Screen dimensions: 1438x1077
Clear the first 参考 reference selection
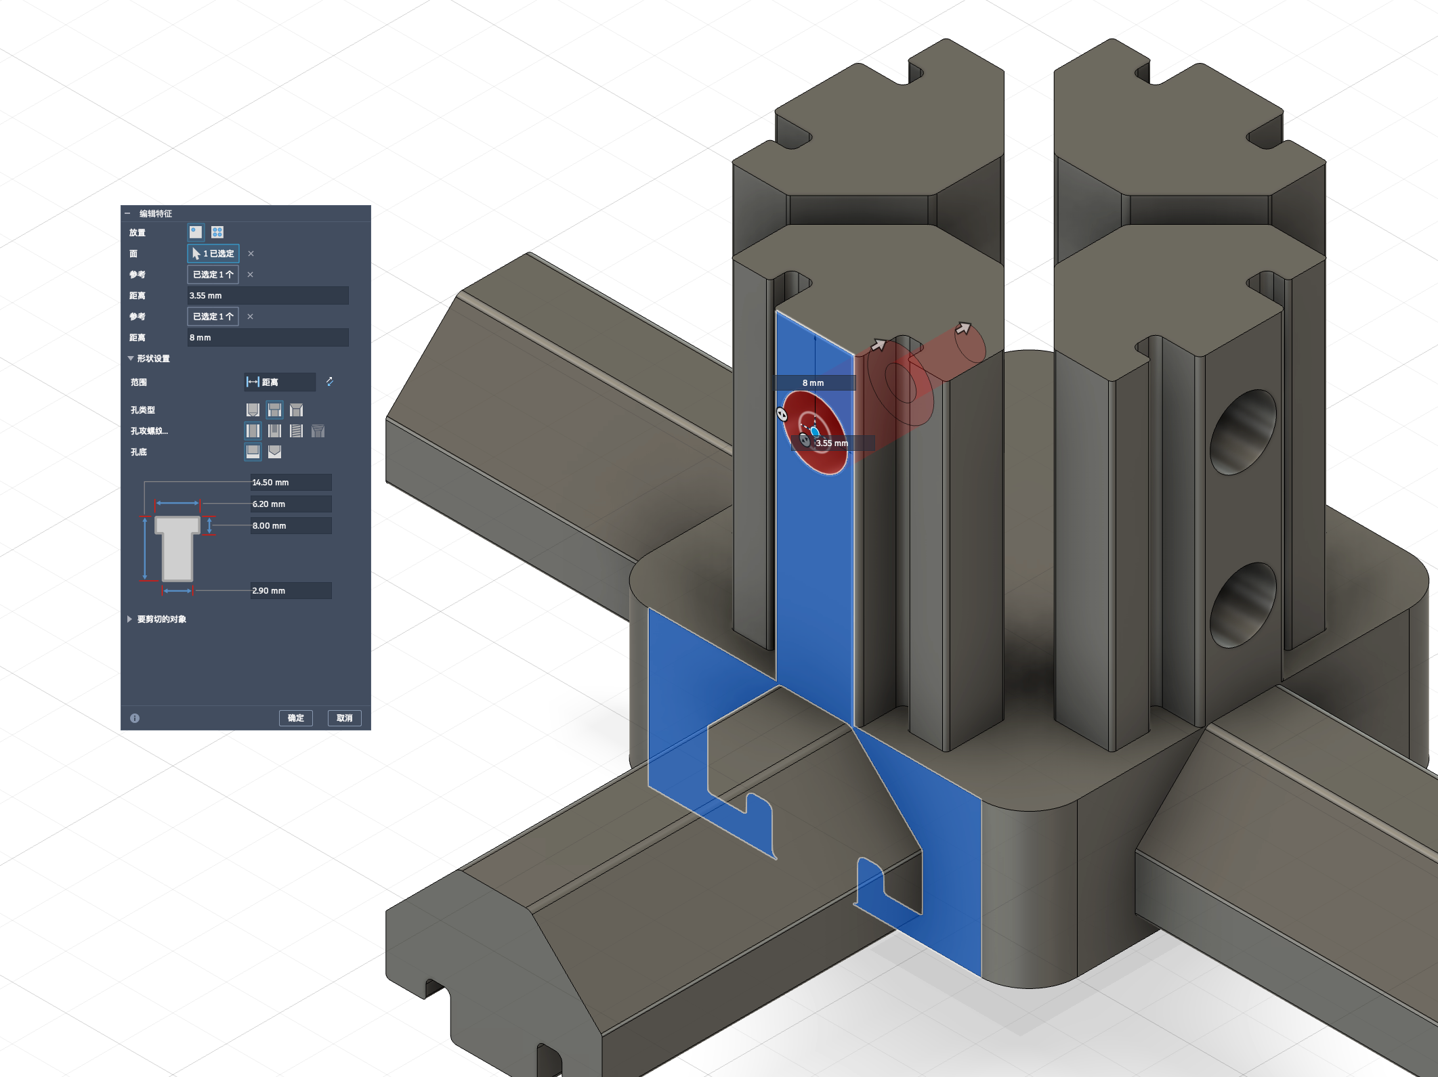tap(251, 275)
